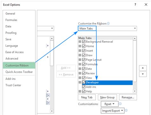Open the Reset customizations dropdown

coord(110,104)
